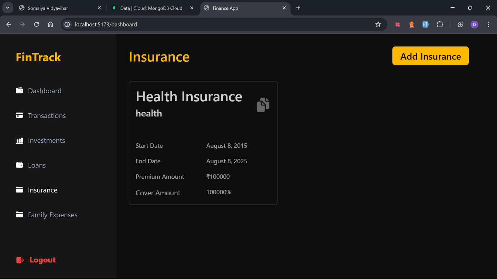Click the Loans wallet icon
The image size is (497, 279).
pyautogui.click(x=19, y=165)
